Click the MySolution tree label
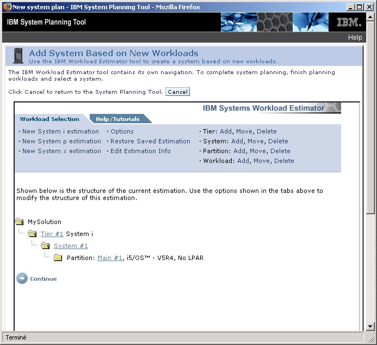This screenshot has height=345, width=377. pyautogui.click(x=45, y=222)
